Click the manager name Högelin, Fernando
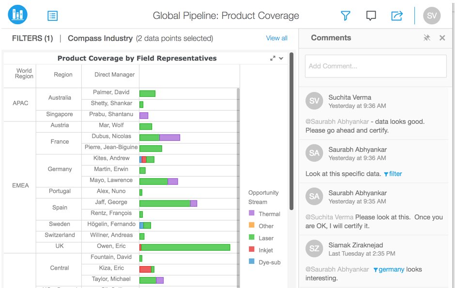Viewport: 457px width, 288px height. point(111,224)
